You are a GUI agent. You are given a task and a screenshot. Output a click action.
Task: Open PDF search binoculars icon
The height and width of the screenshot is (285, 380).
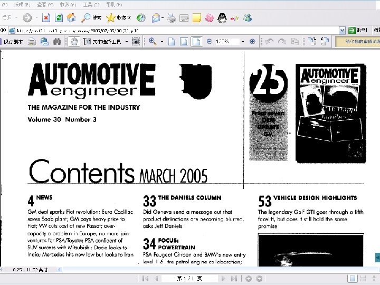coord(57,42)
